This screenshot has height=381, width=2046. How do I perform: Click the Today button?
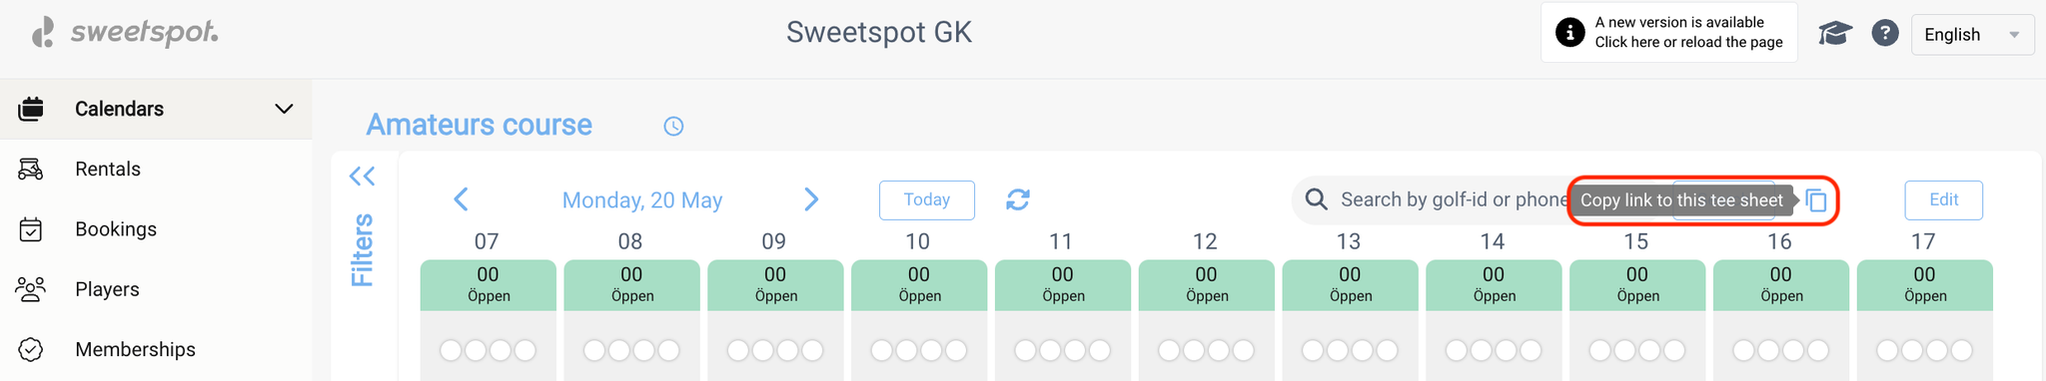[927, 199]
